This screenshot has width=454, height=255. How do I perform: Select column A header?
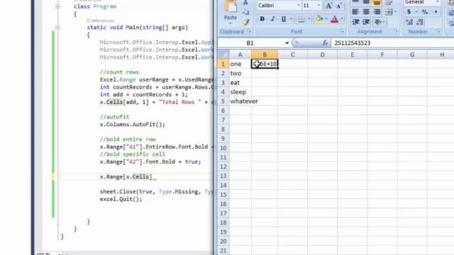[x=240, y=55]
